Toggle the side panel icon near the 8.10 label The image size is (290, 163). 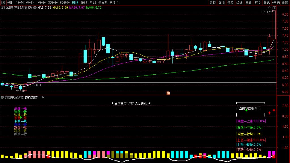274,8
